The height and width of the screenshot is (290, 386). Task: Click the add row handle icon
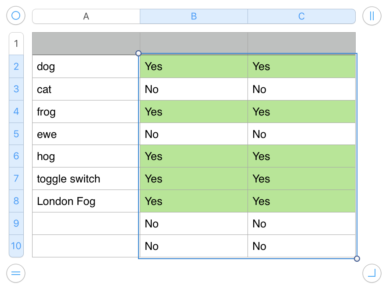(16, 273)
